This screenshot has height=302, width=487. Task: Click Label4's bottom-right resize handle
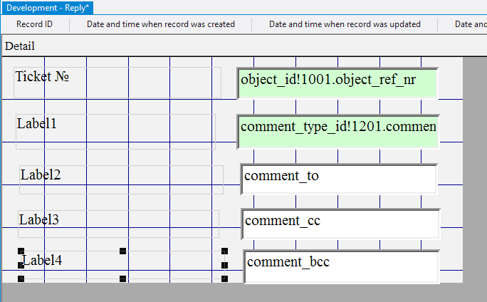pos(224,278)
